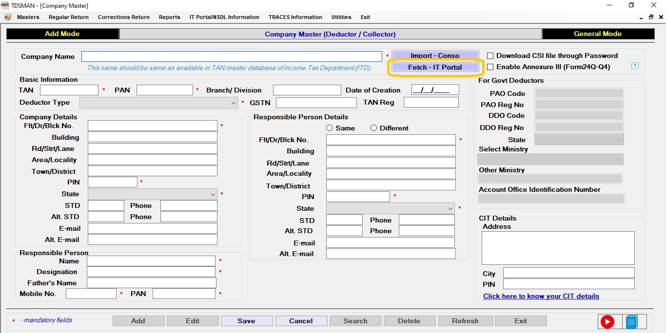Open TRACES Information menu

tap(295, 17)
